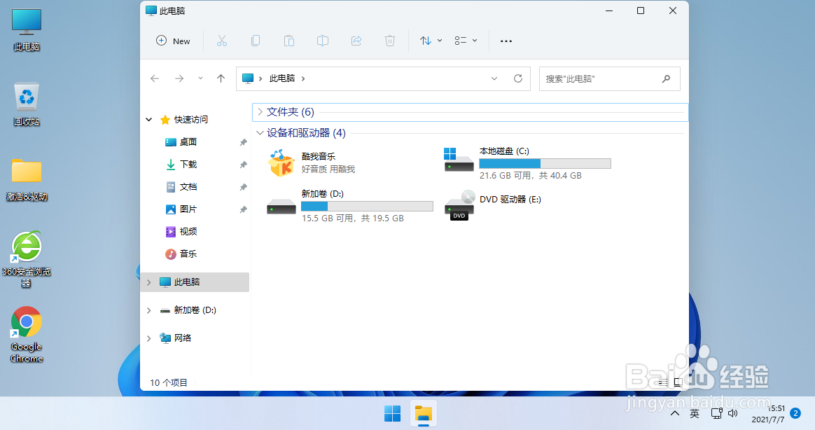Click the Rename icon in the toolbar
The height and width of the screenshot is (430, 815).
[x=323, y=41]
